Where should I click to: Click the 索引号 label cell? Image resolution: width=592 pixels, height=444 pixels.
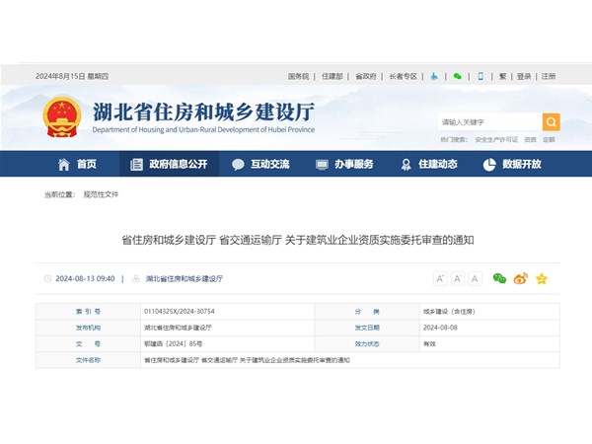coord(88,312)
